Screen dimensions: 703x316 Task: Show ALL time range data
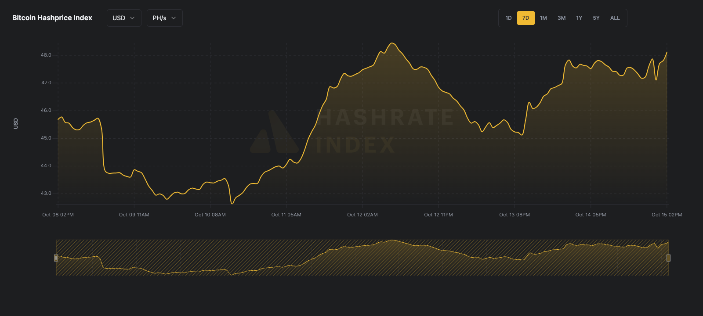point(615,18)
